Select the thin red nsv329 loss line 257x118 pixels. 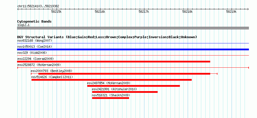133,56
